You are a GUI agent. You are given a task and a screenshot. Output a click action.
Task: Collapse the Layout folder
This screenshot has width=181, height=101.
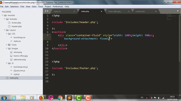5,30
